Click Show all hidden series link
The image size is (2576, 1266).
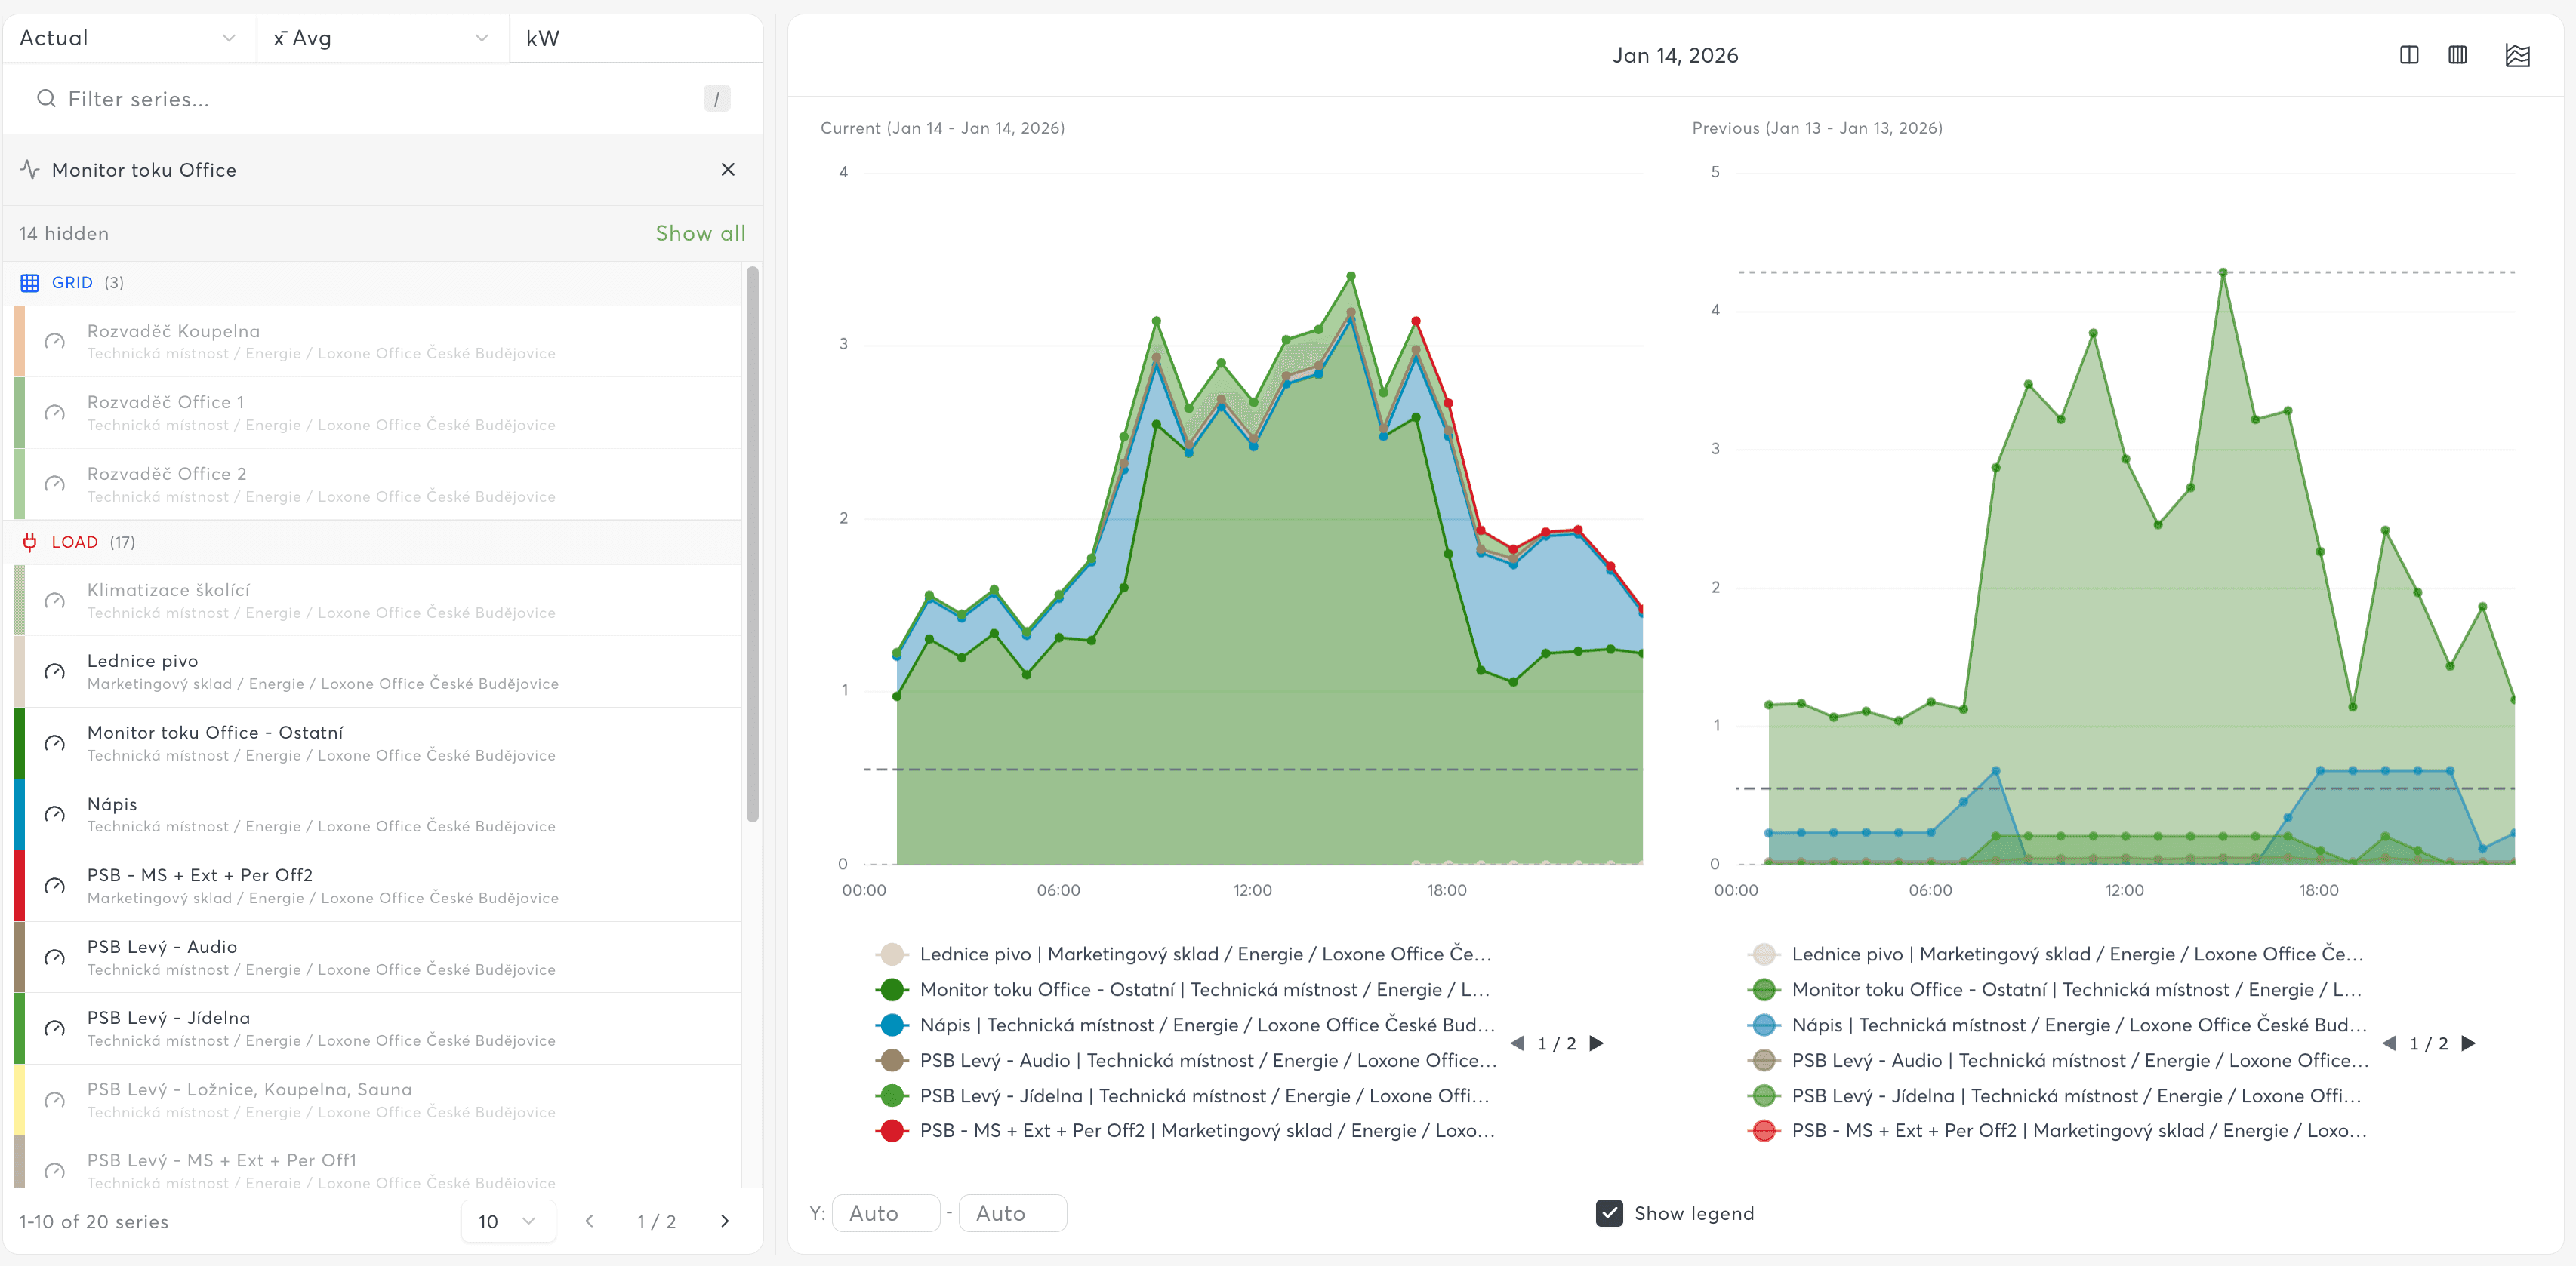(700, 233)
